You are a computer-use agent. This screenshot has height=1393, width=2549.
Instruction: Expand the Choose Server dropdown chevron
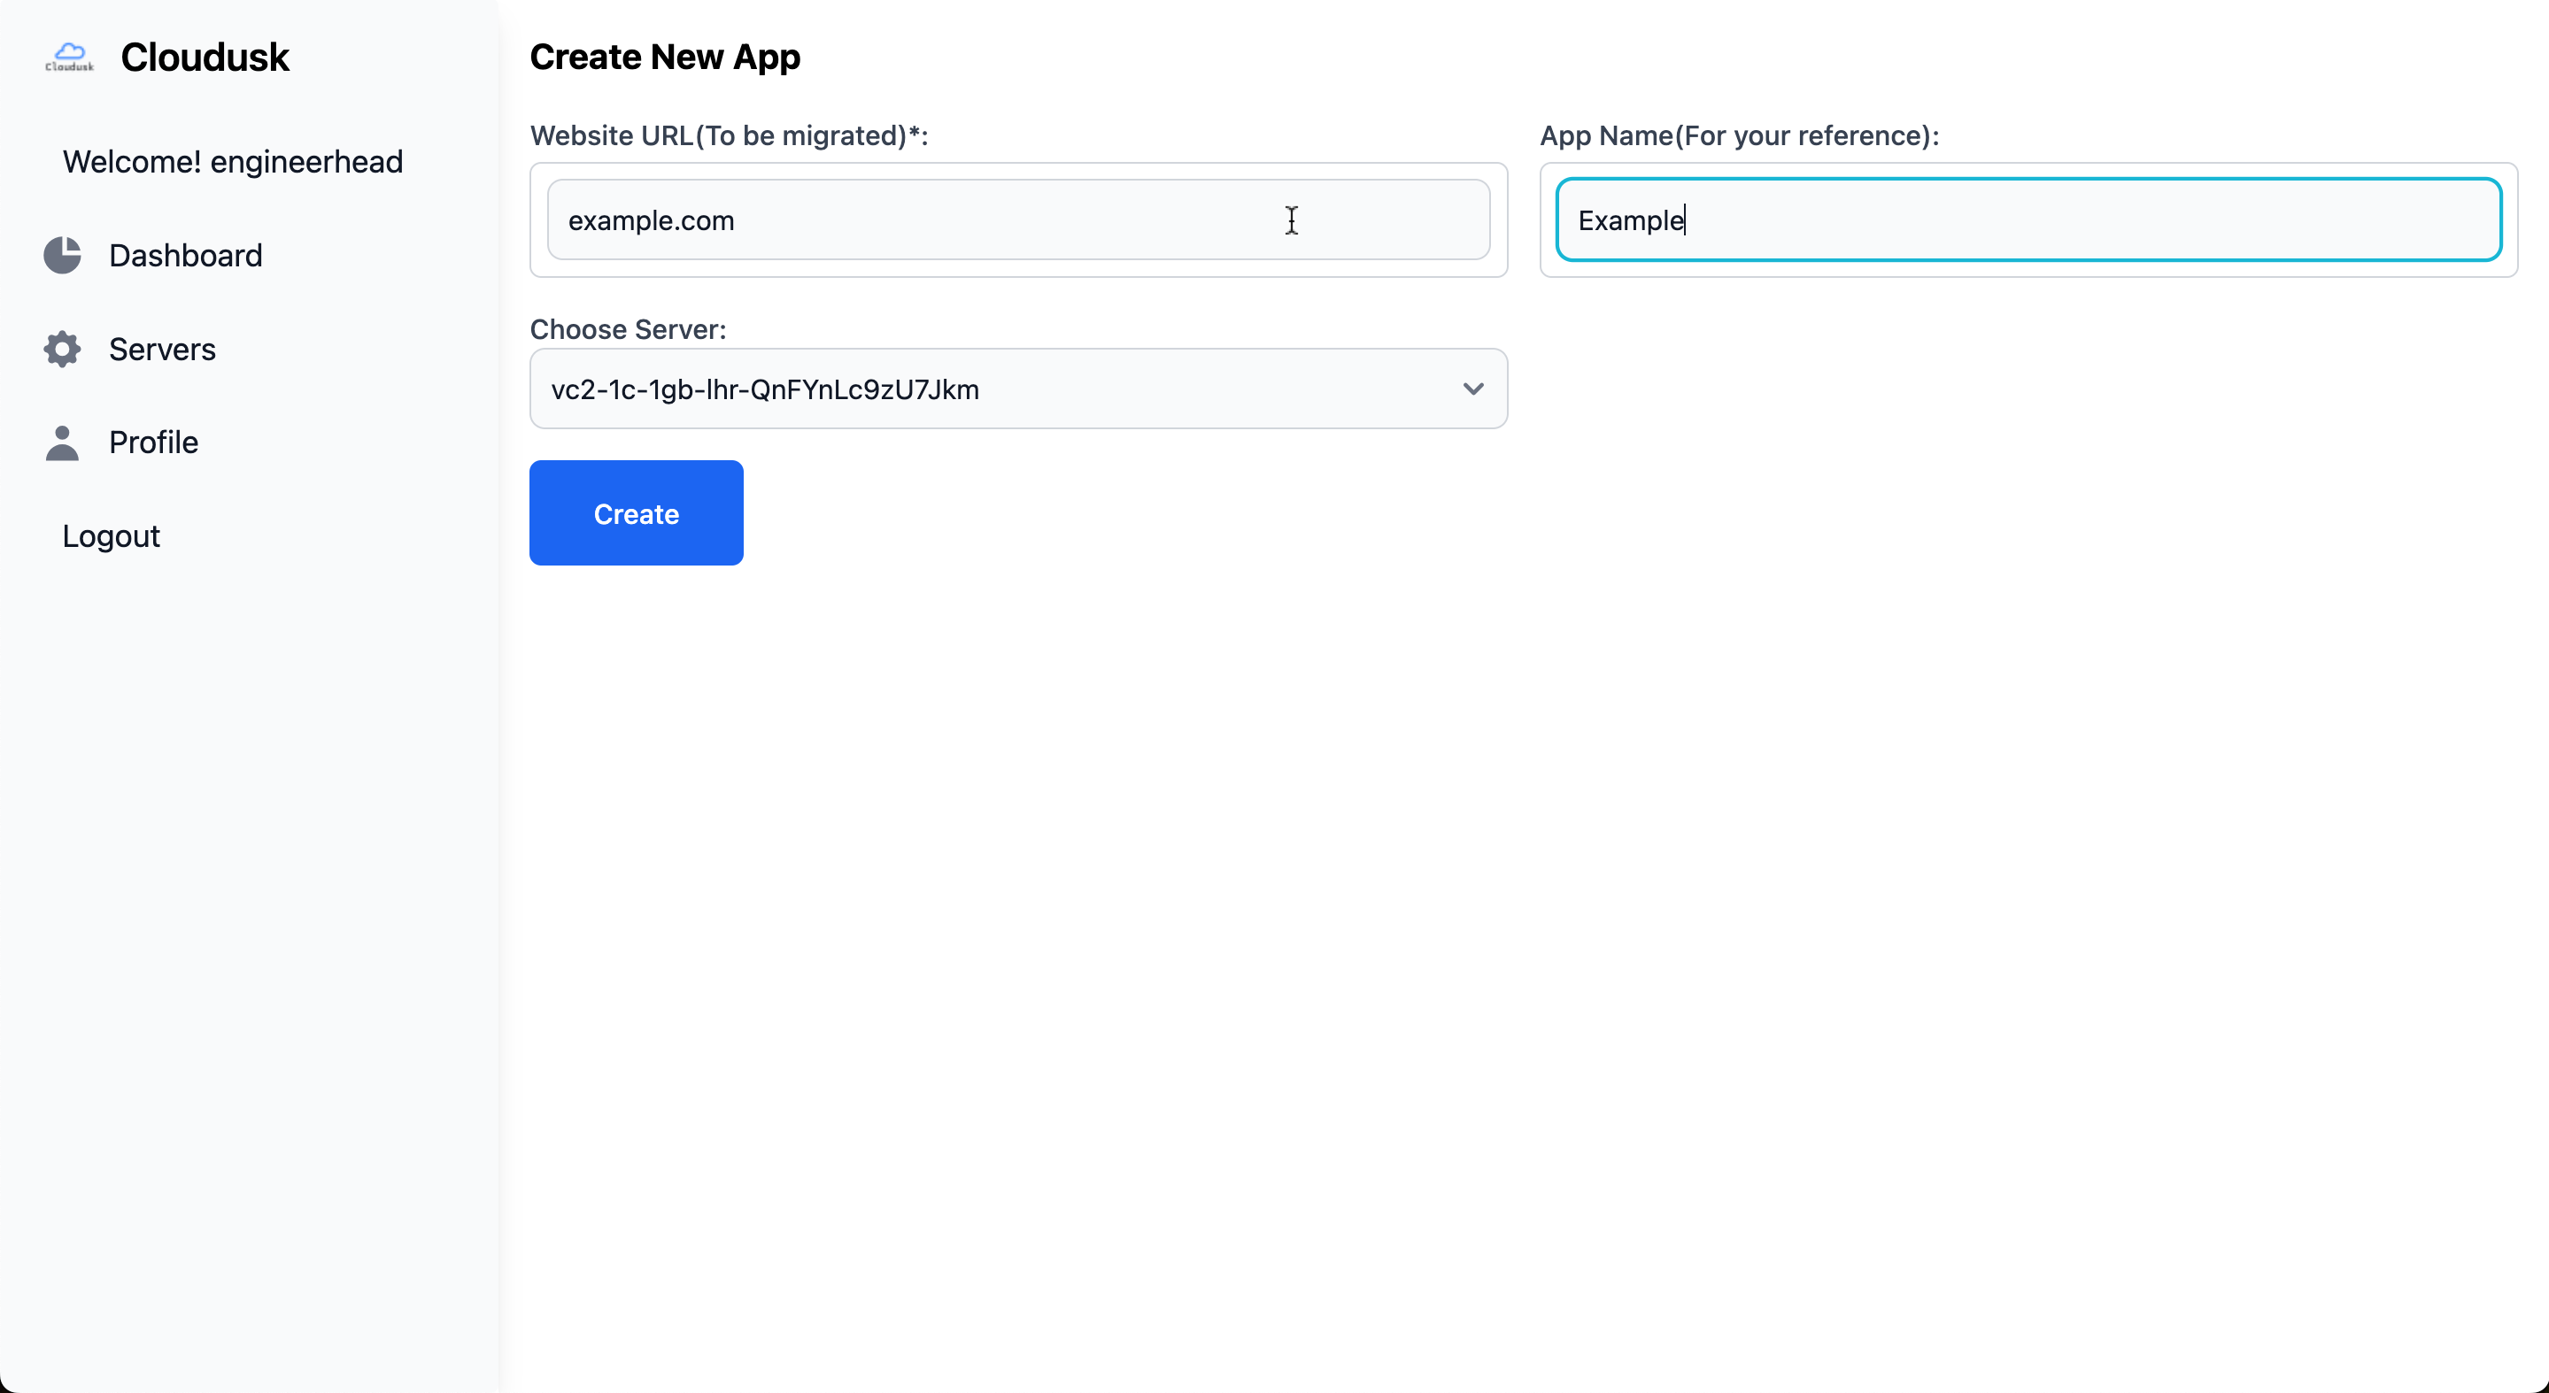(x=1472, y=389)
